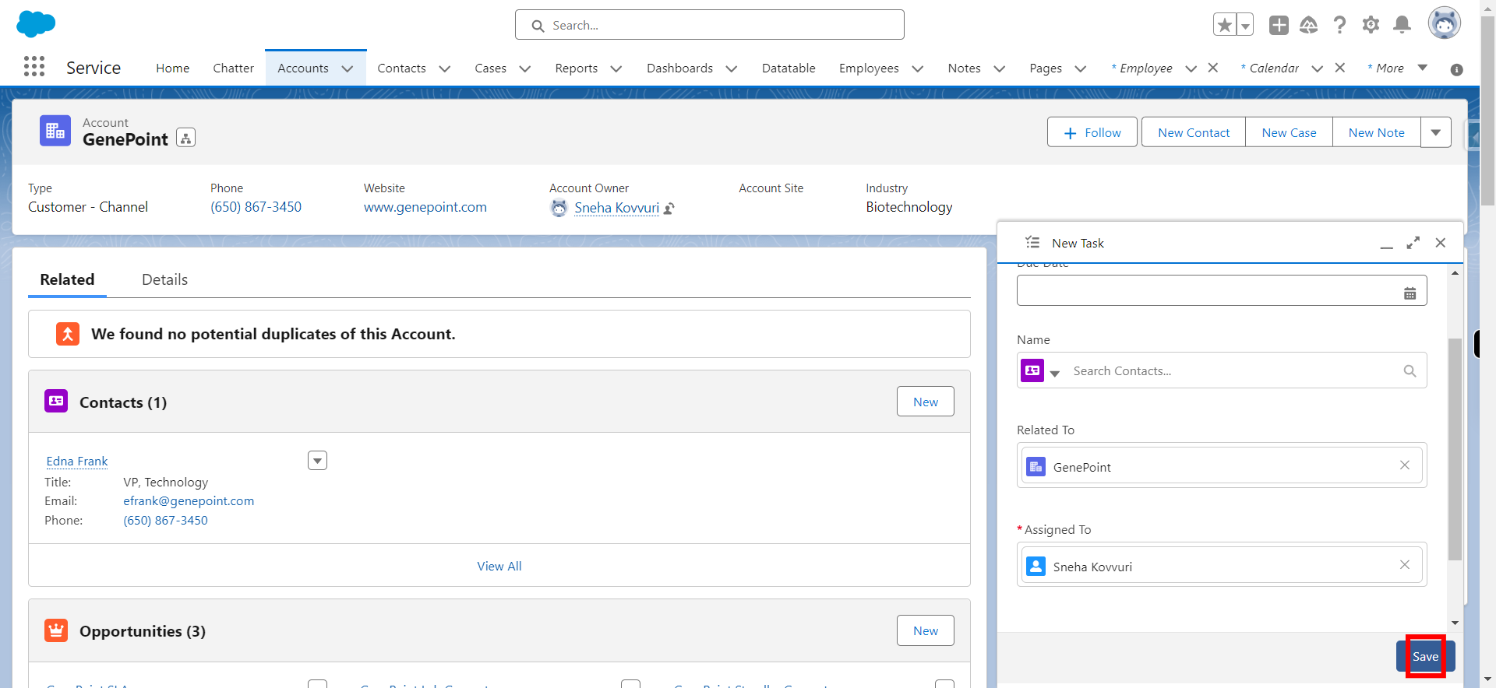
Task: Open the info icon at nav bar end
Action: point(1456,69)
